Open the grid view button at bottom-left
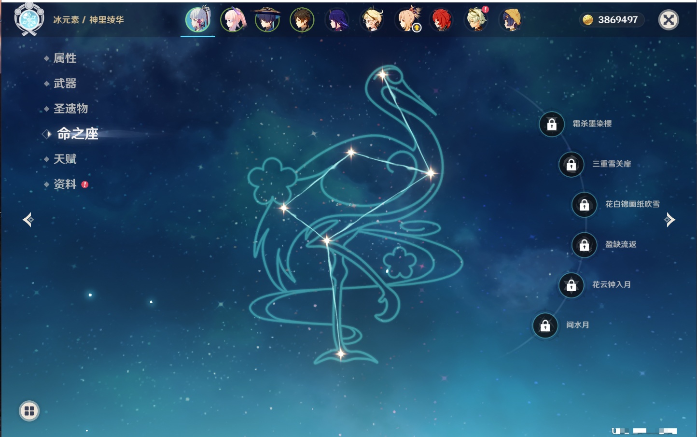This screenshot has height=437, width=697. 29,411
